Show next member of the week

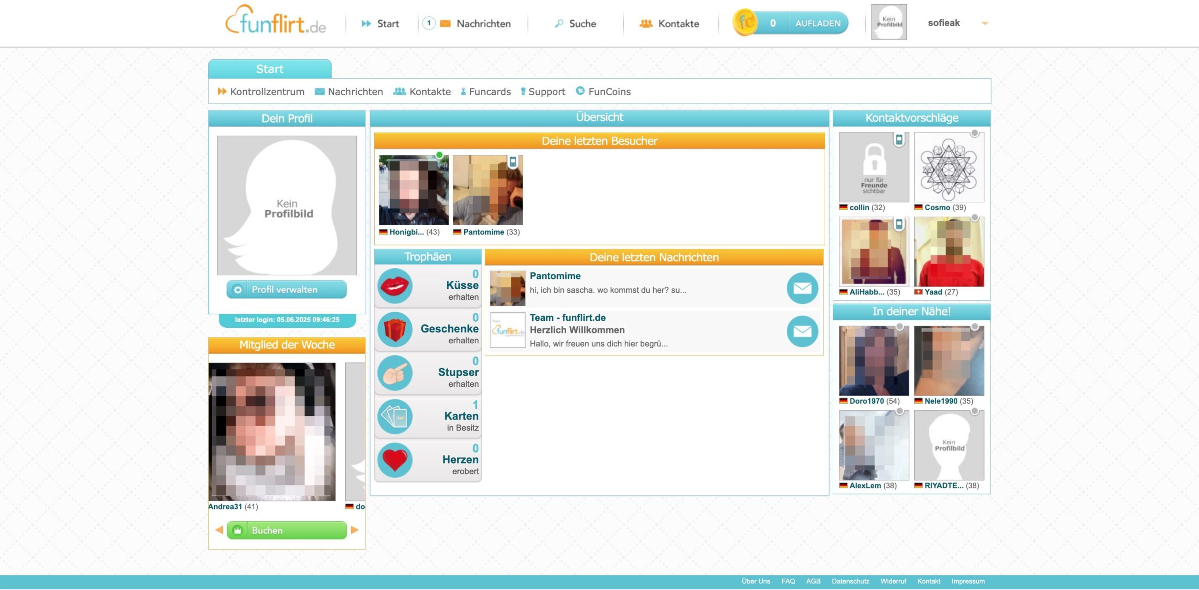[355, 530]
